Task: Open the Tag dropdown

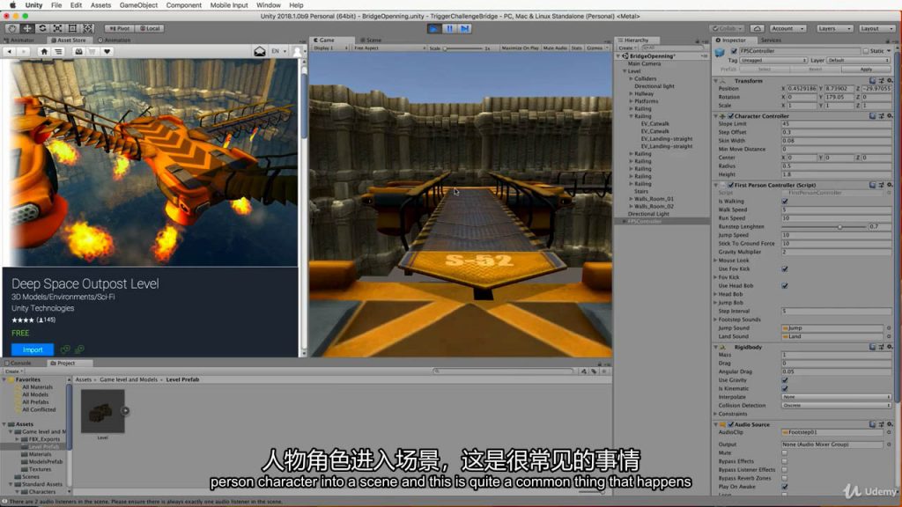Action: pos(773,61)
